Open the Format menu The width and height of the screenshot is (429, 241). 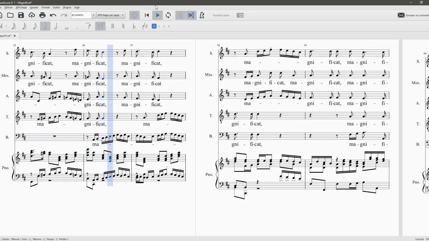(46, 7)
